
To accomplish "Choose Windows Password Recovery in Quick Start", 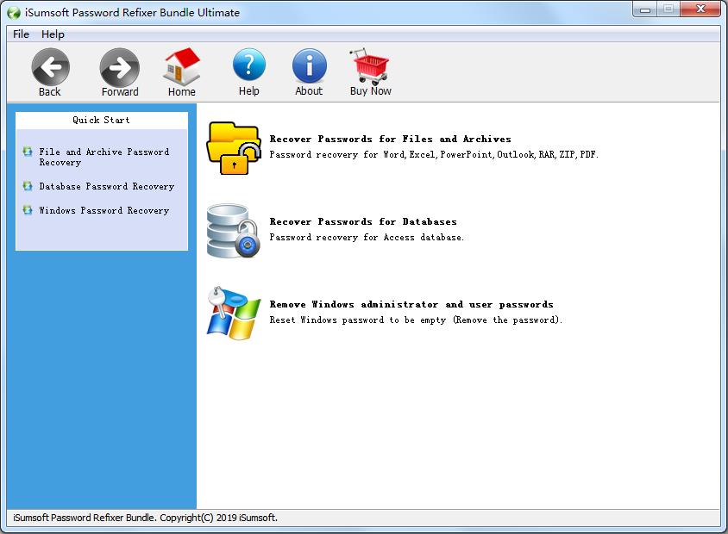I will point(104,210).
